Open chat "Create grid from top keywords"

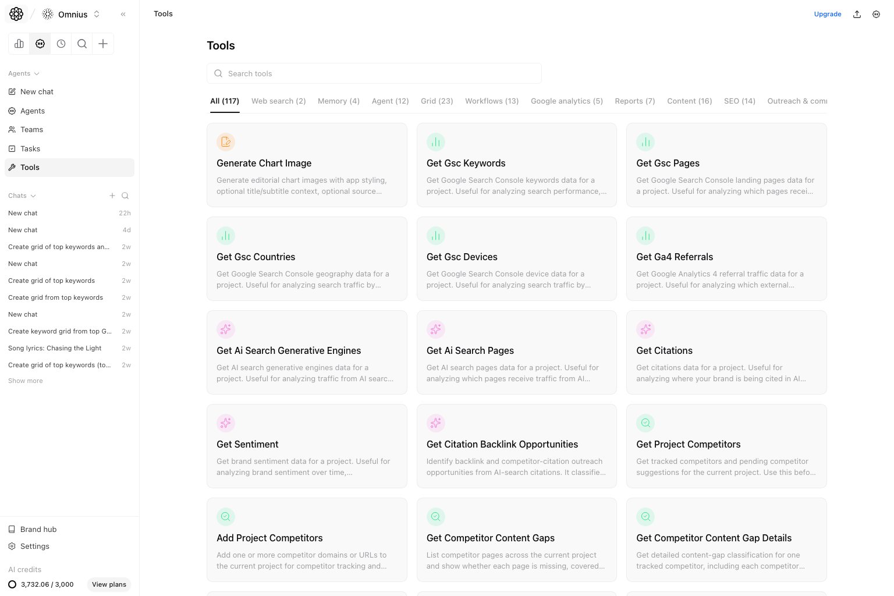tap(69, 297)
